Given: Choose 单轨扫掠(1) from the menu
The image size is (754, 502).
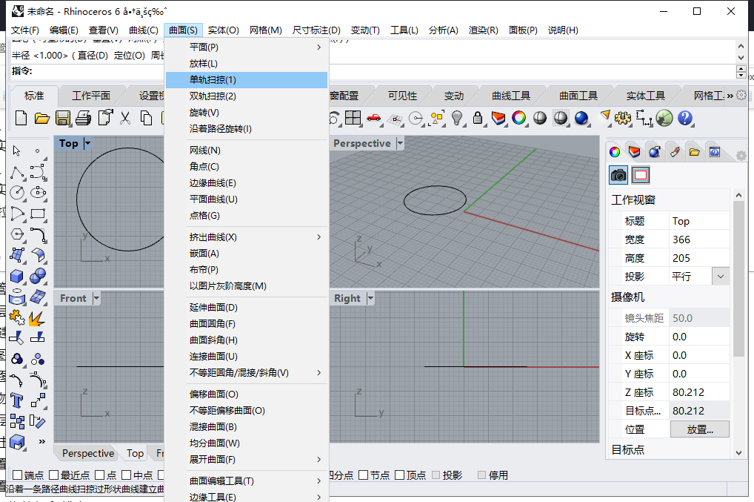Looking at the screenshot, I should [x=246, y=80].
